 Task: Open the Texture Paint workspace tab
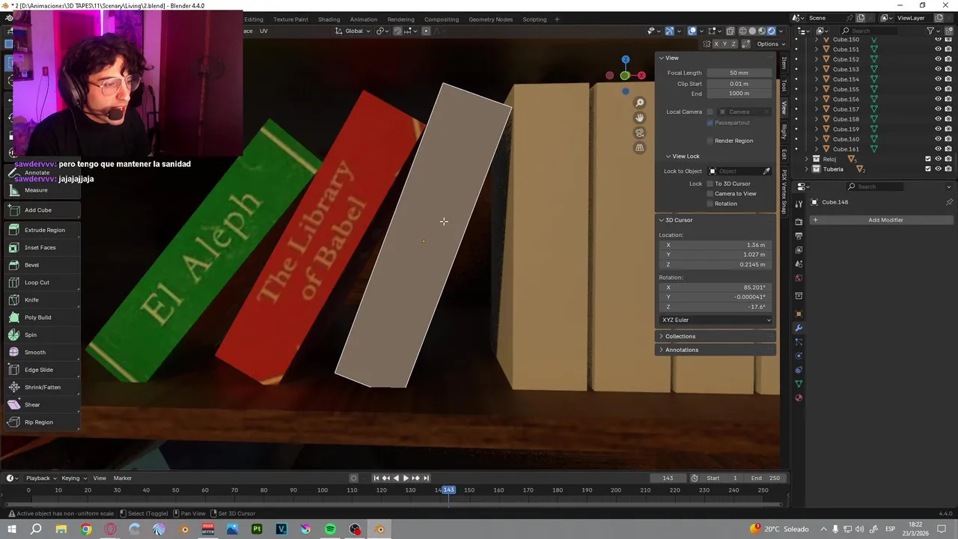click(x=290, y=19)
